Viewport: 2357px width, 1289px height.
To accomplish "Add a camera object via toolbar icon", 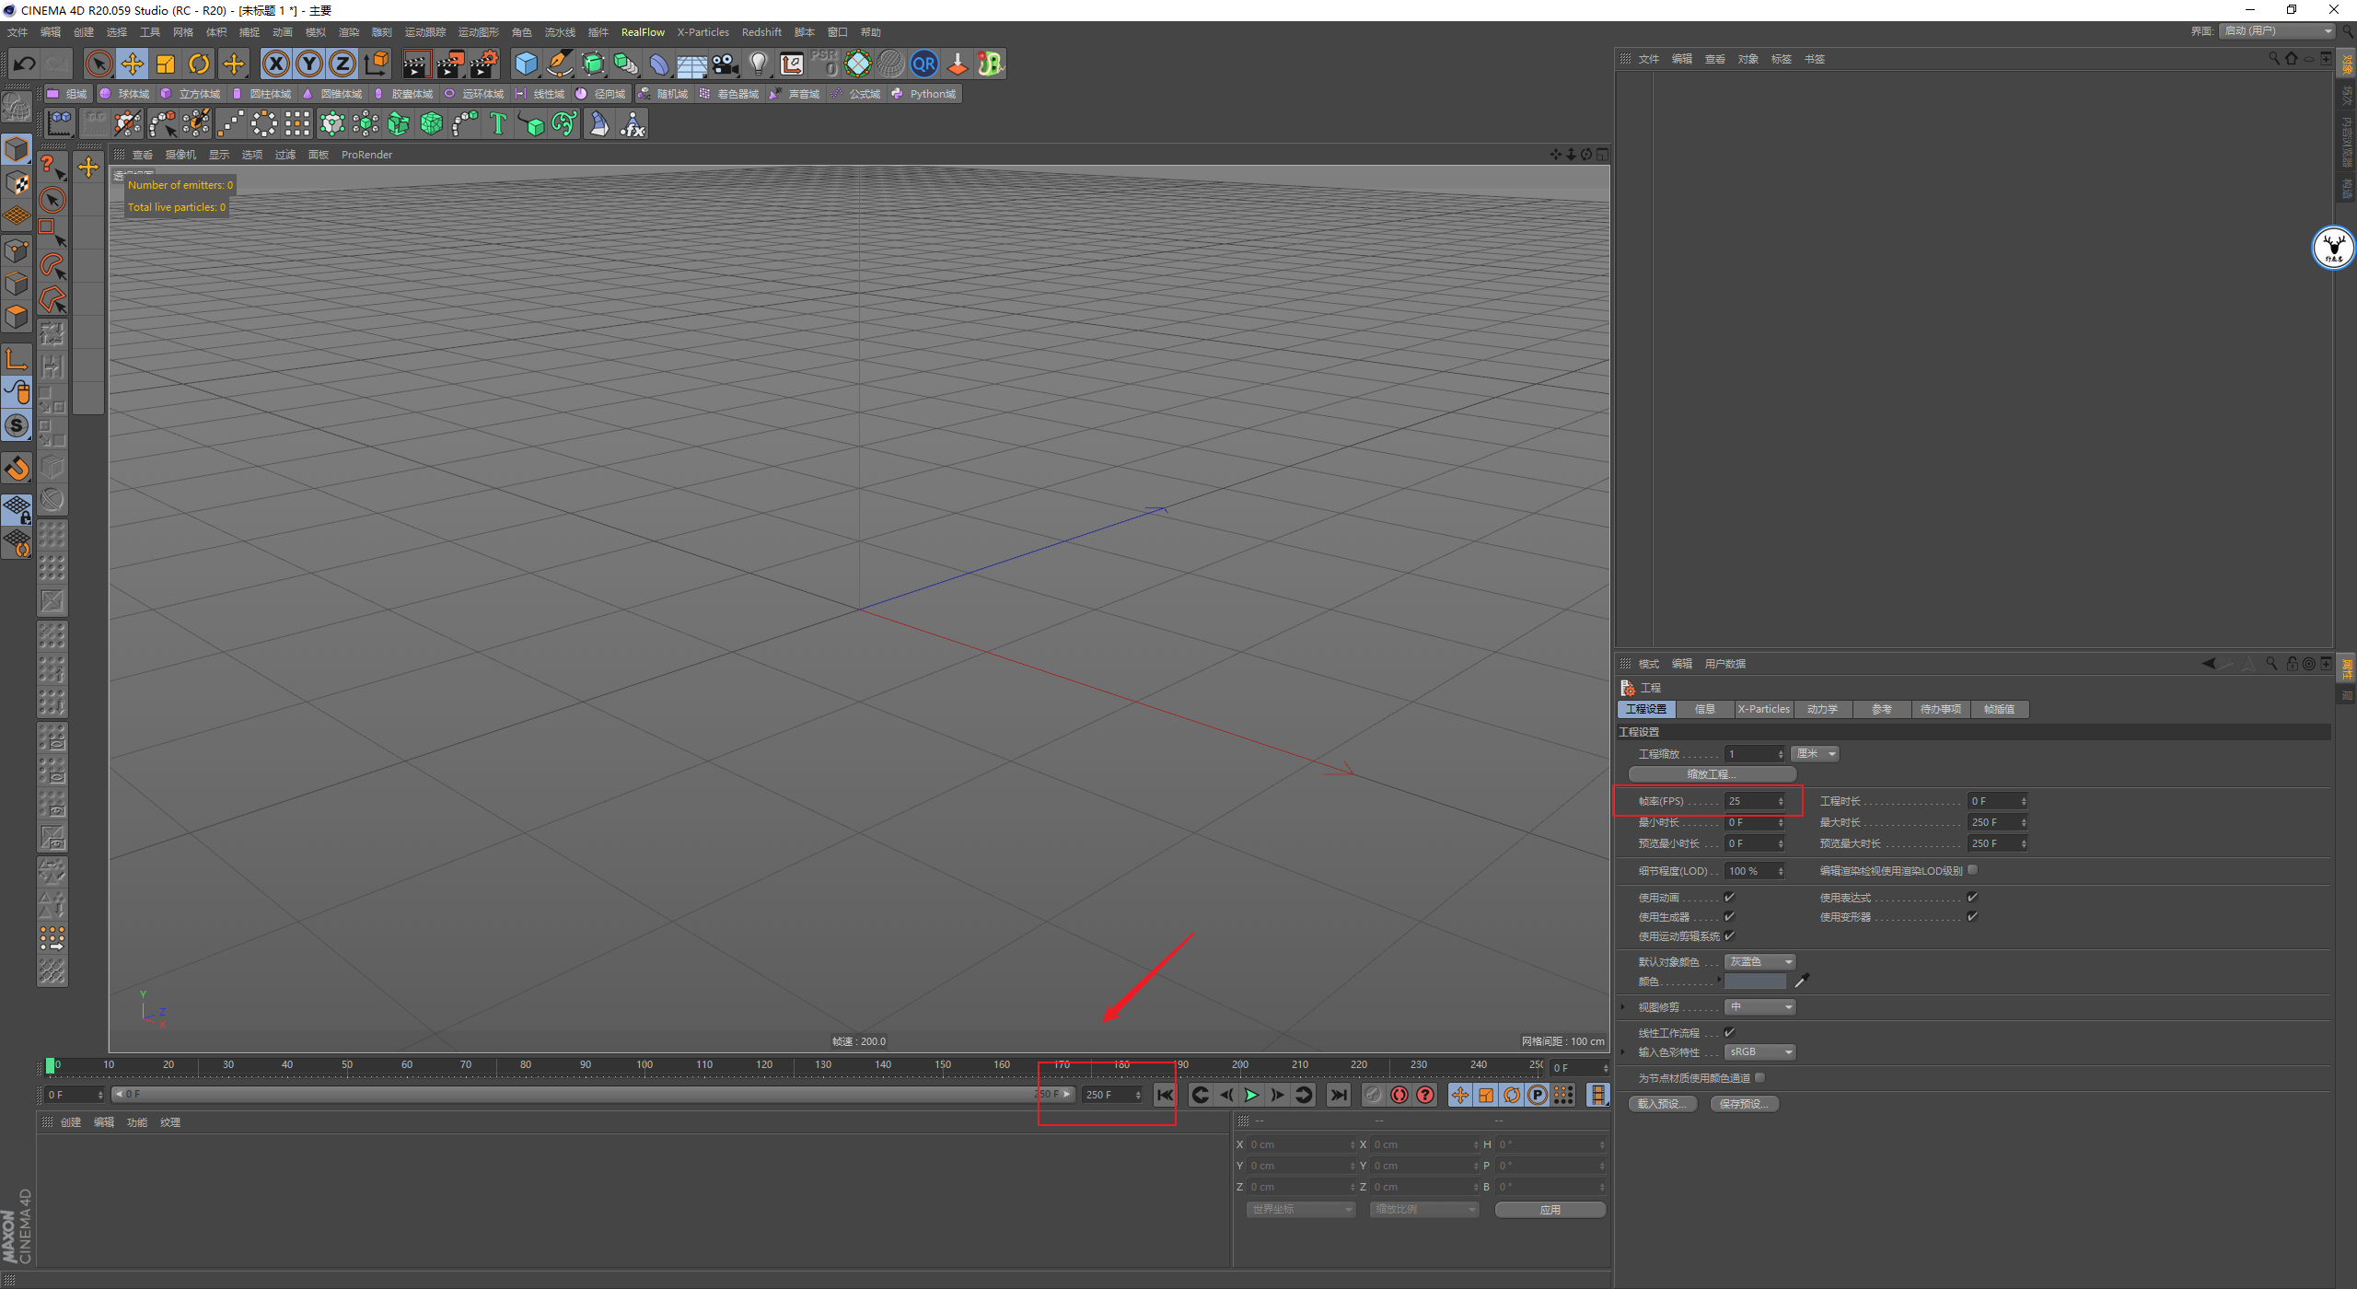I will pyautogui.click(x=726, y=64).
